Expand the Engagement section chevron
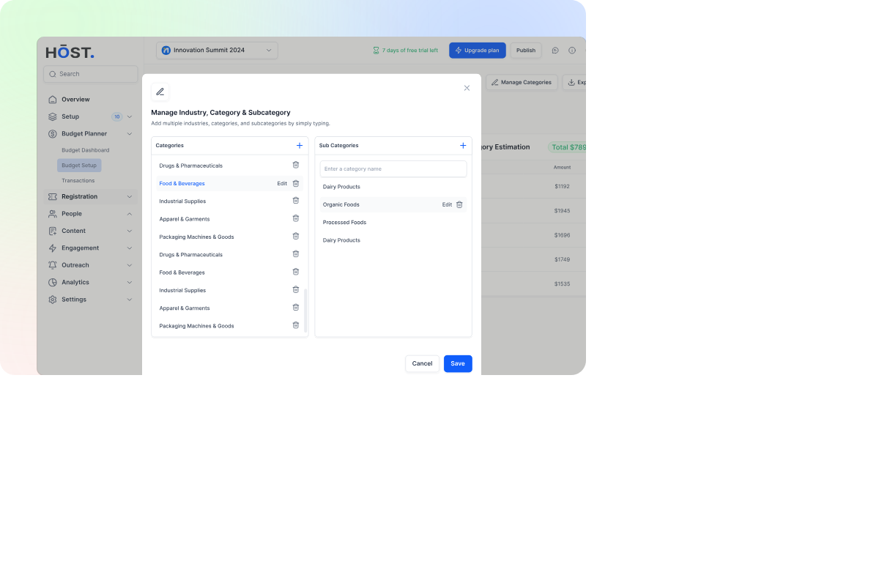This screenshot has width=879, height=586. point(130,248)
